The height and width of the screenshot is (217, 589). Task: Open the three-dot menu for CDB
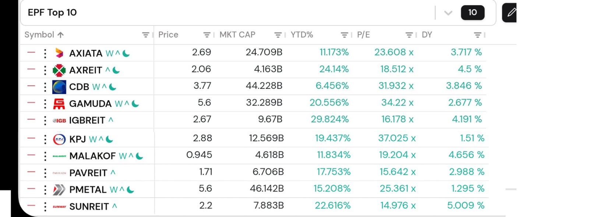click(45, 87)
